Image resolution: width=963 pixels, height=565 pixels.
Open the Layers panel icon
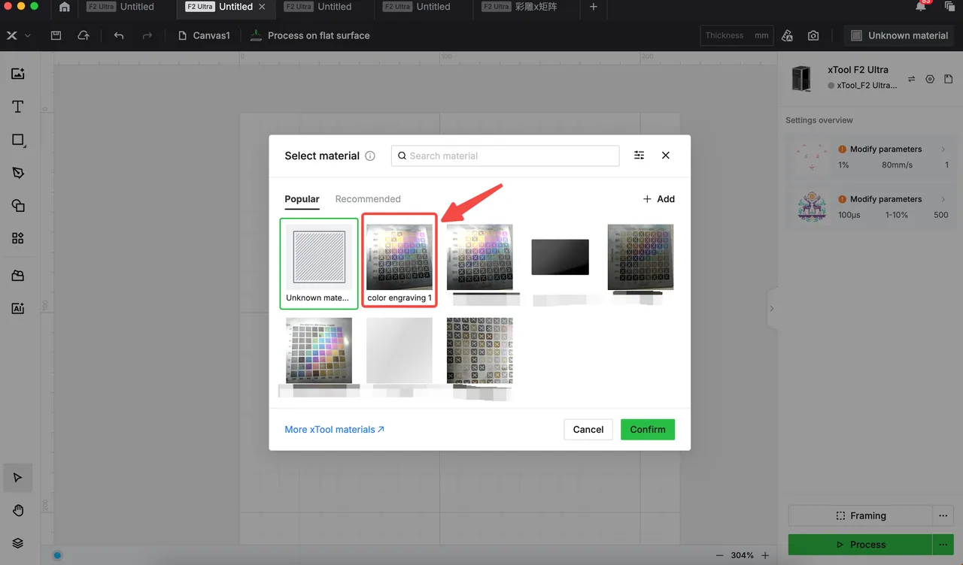tap(18, 543)
